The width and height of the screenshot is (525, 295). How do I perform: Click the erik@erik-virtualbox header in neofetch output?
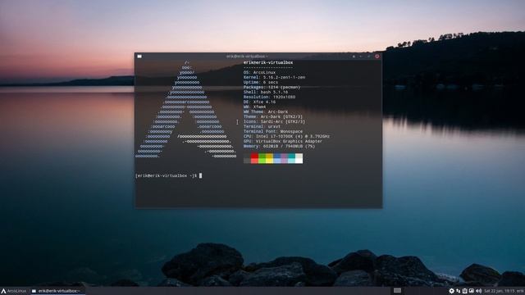coord(268,62)
